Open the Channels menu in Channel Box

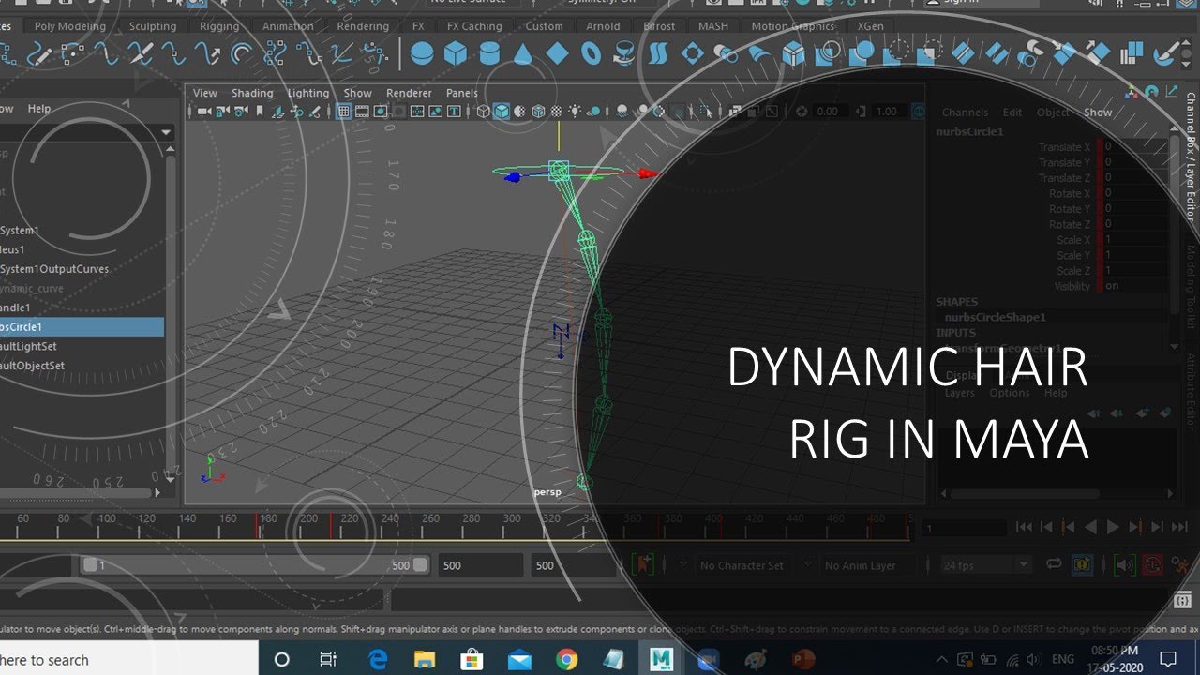click(x=965, y=112)
